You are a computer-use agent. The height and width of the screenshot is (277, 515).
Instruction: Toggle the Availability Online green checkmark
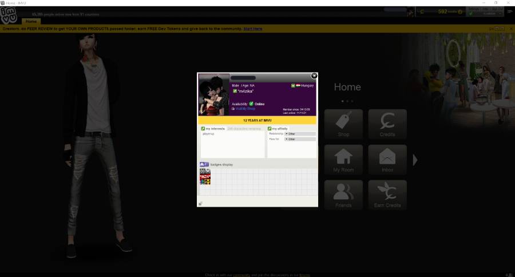tap(251, 104)
